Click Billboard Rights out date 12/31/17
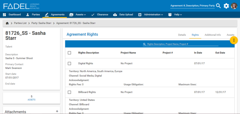This screenshot has height=114, width=240. pyautogui.click(x=220, y=92)
